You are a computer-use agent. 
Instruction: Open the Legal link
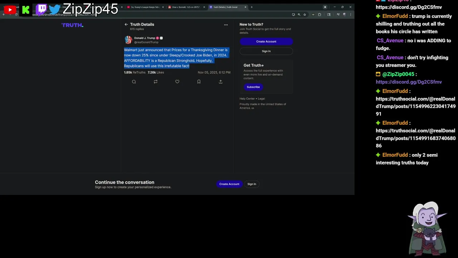[261, 99]
